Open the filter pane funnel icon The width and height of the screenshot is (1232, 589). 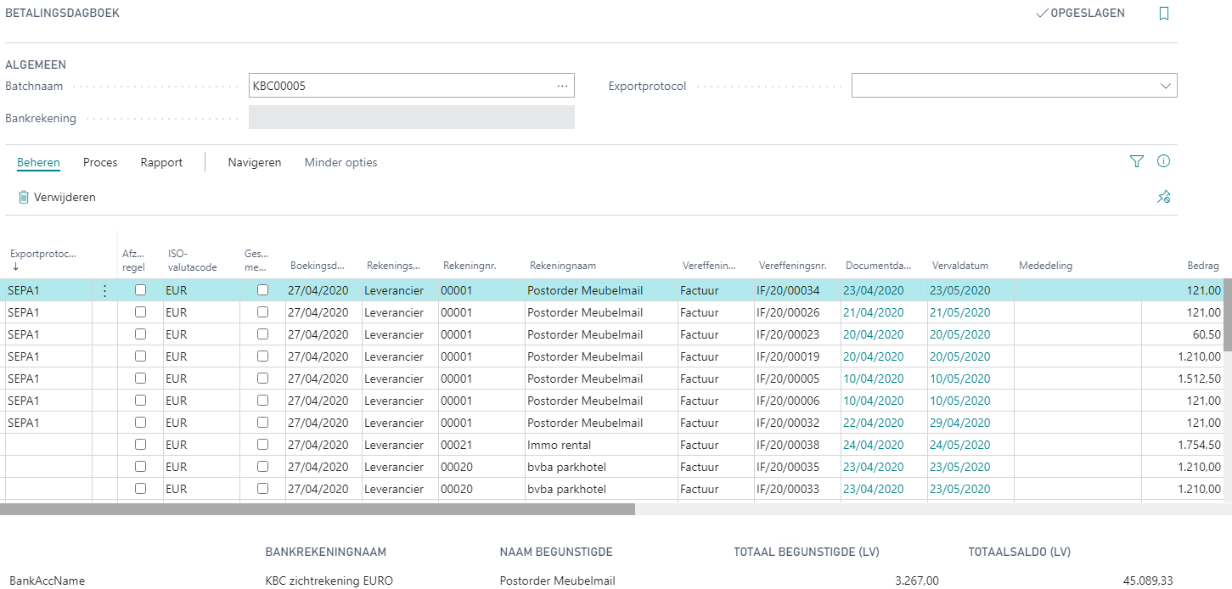[x=1137, y=162]
